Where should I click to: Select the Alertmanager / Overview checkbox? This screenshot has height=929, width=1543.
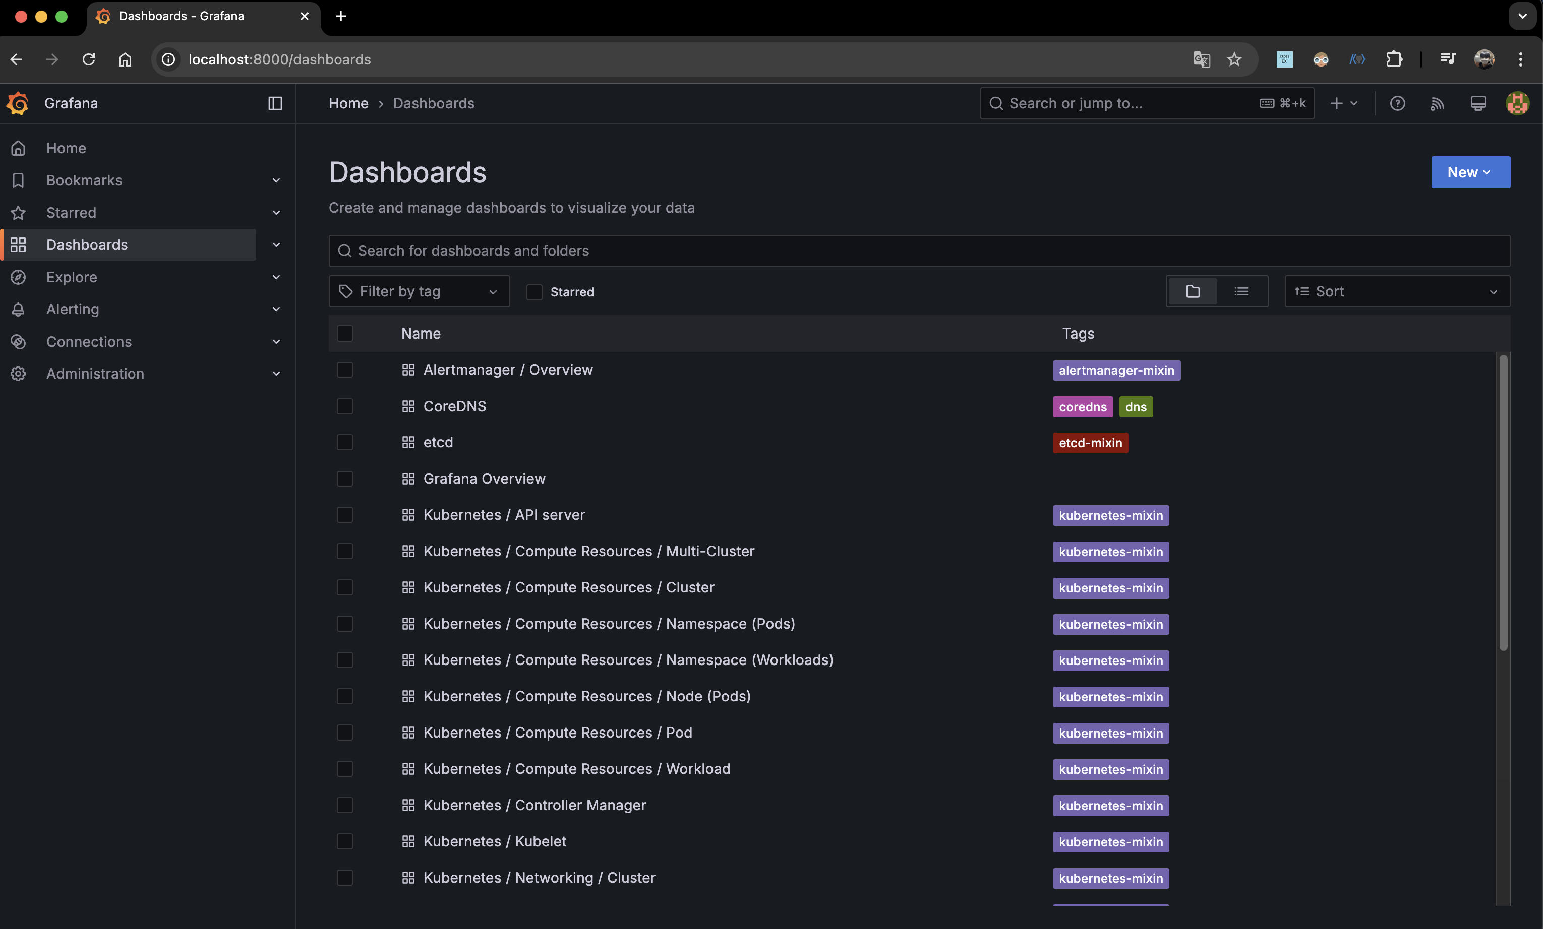pyautogui.click(x=344, y=370)
